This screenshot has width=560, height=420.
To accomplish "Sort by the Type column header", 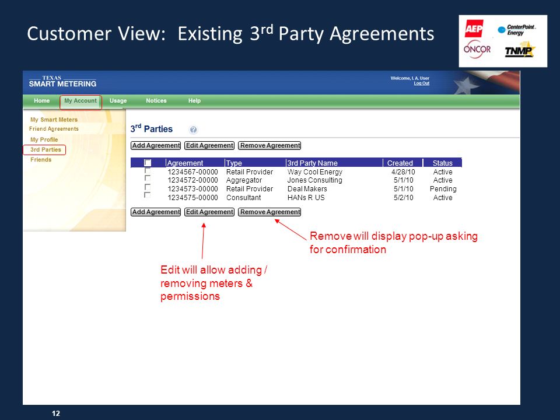I will click(x=234, y=163).
